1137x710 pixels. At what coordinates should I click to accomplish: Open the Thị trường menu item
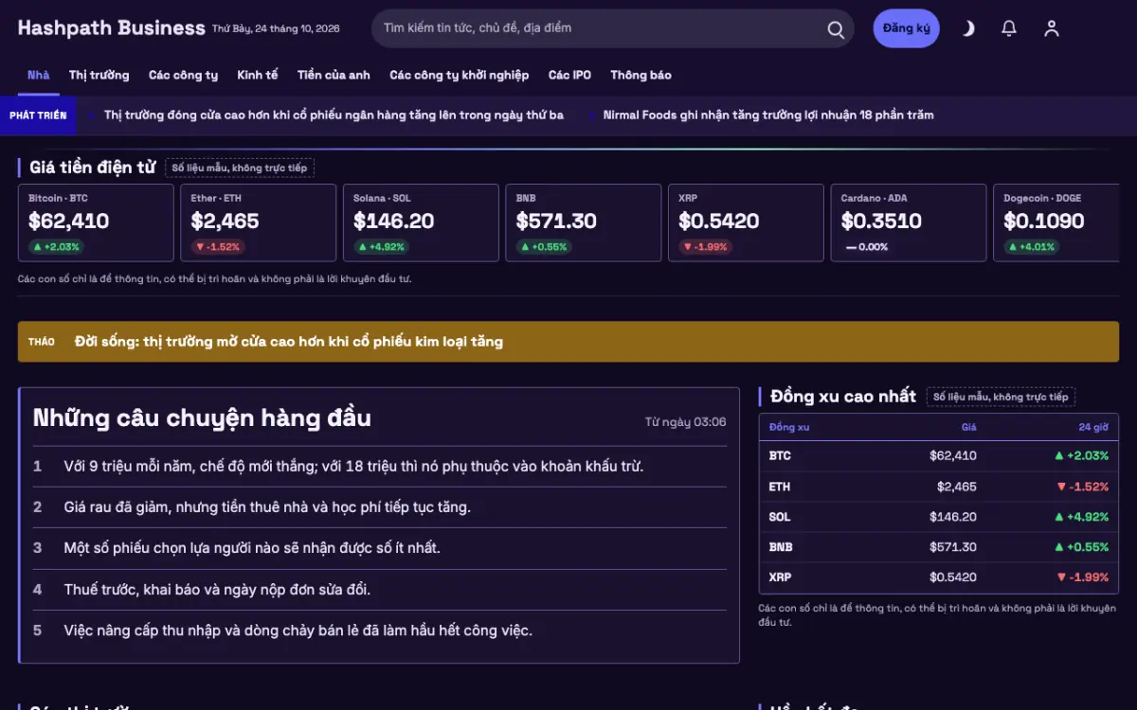tap(99, 75)
